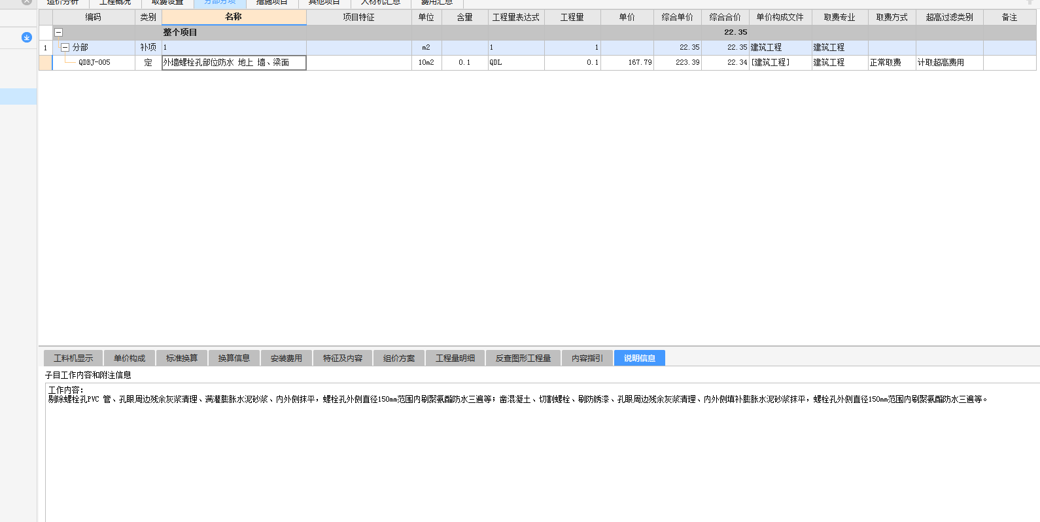Click into the 工作内容 description text area
1040x522 pixels.
click(x=542, y=453)
